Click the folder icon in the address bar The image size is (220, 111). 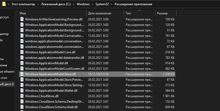(4, 4)
